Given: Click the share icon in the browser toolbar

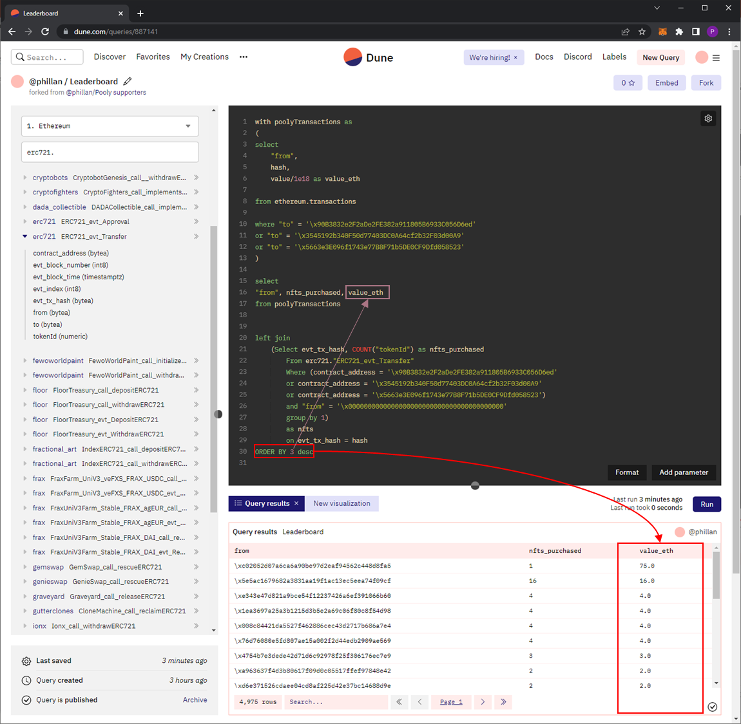Looking at the screenshot, I should click(x=625, y=31).
